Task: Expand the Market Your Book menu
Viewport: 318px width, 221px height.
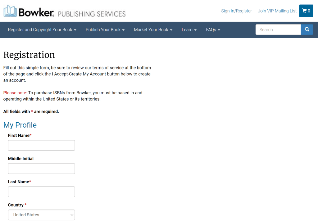Action: coord(153,30)
